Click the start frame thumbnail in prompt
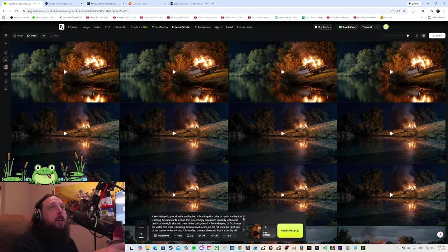448x252 pixels. 254,231
